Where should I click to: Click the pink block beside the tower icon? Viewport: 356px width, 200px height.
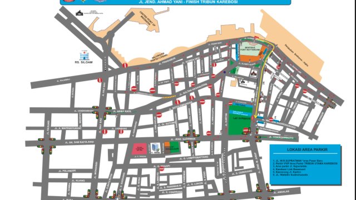click(x=139, y=149)
